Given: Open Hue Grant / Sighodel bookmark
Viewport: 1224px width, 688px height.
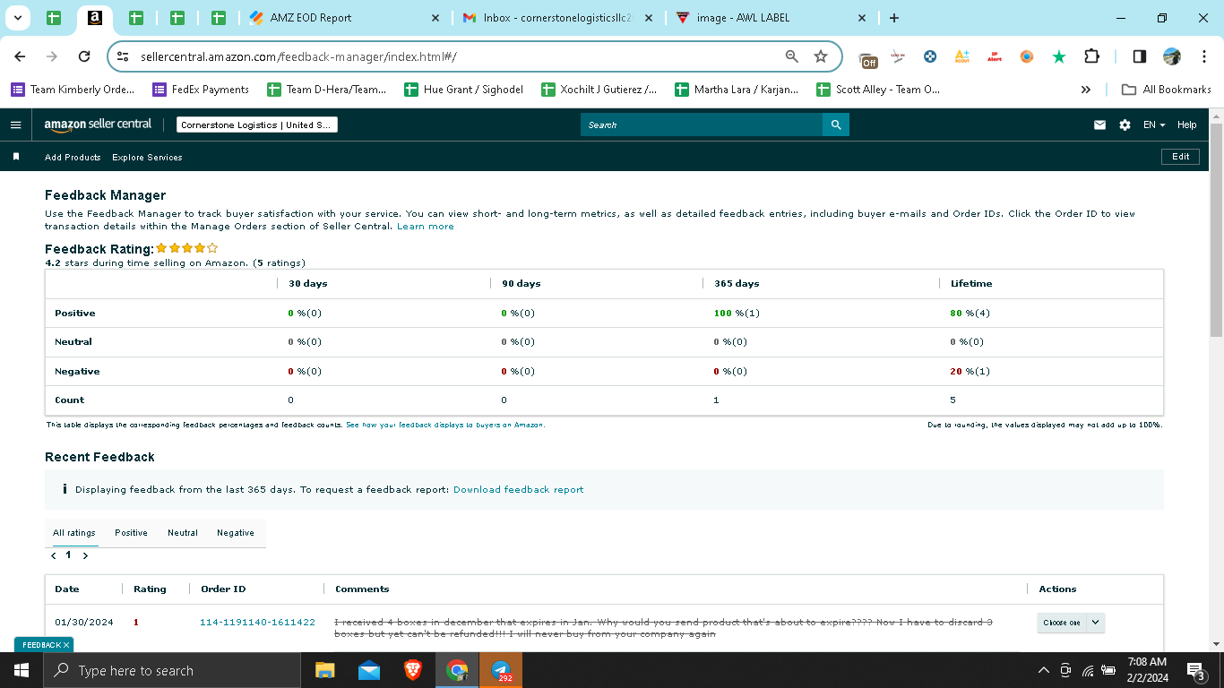Looking at the screenshot, I should click(x=464, y=90).
